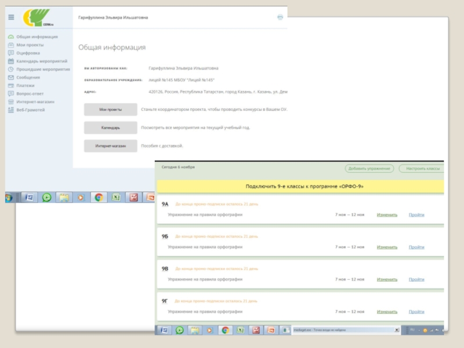
Task: Open the green @ messenger in bottom window taskbar
Action: pyautogui.click(x=179, y=330)
